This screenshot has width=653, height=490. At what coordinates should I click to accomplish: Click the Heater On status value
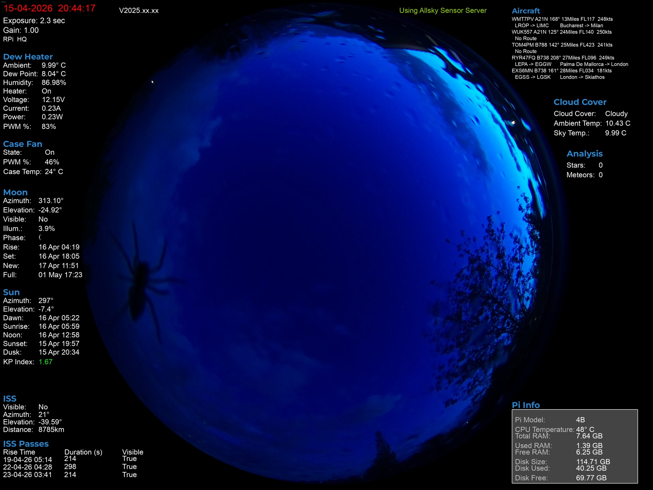pyautogui.click(x=46, y=91)
